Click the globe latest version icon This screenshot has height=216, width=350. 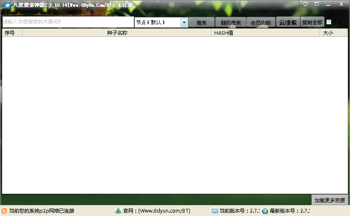265,211
